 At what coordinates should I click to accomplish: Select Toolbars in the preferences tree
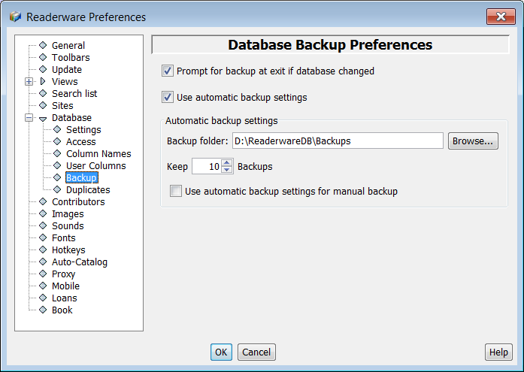point(71,57)
